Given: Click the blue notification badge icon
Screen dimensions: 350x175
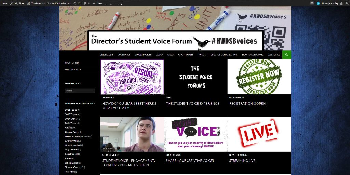Looking at the screenshot, I should tap(318, 3).
